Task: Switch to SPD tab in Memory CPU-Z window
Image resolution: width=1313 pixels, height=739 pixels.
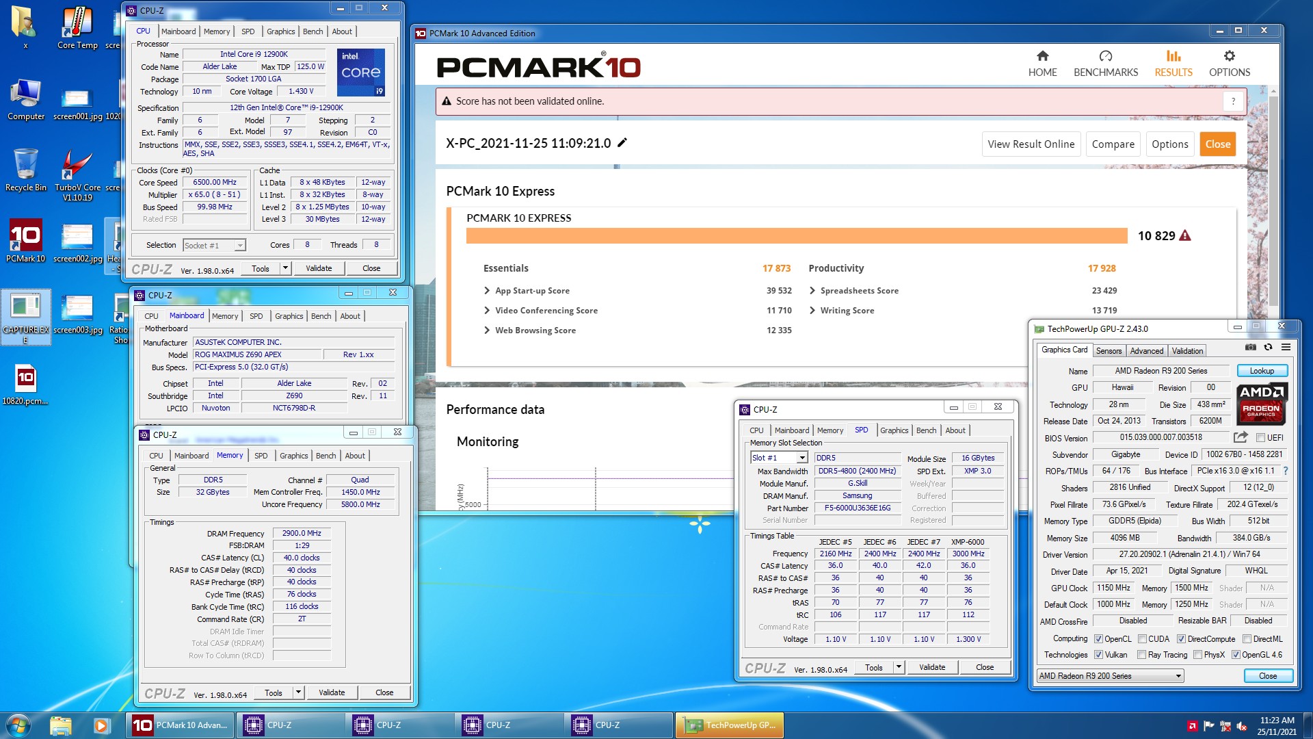Action: pyautogui.click(x=261, y=456)
